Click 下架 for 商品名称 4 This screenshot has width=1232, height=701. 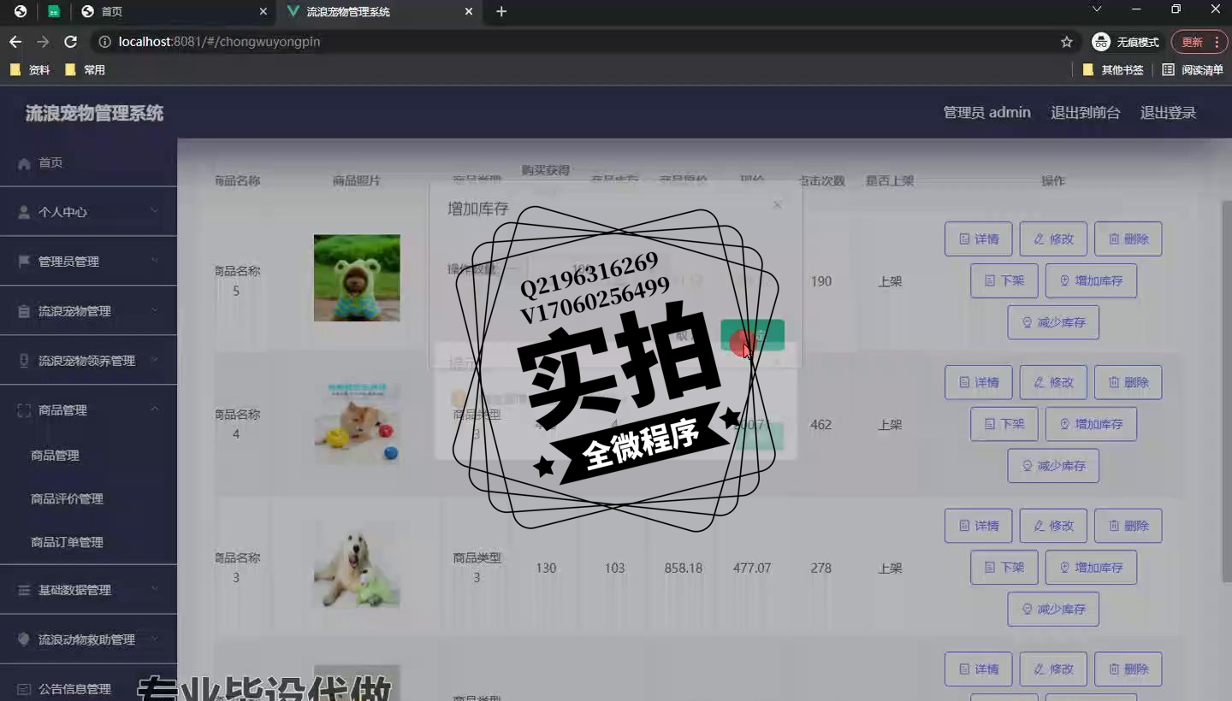1004,424
